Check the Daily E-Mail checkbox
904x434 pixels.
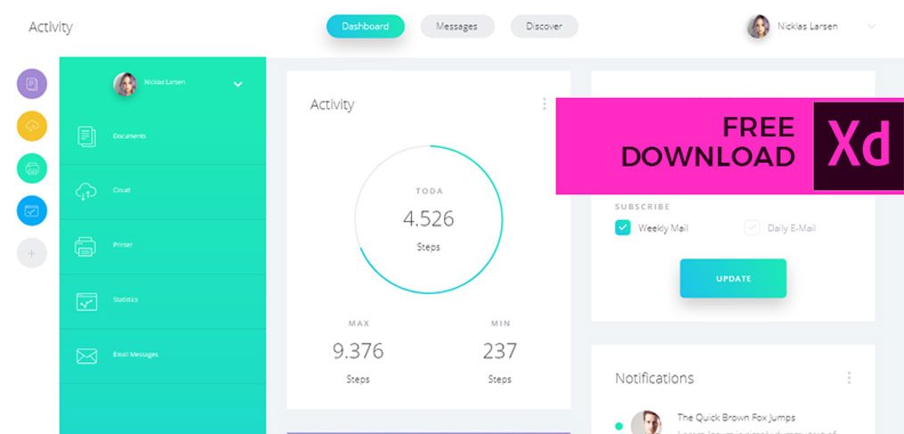pyautogui.click(x=752, y=227)
